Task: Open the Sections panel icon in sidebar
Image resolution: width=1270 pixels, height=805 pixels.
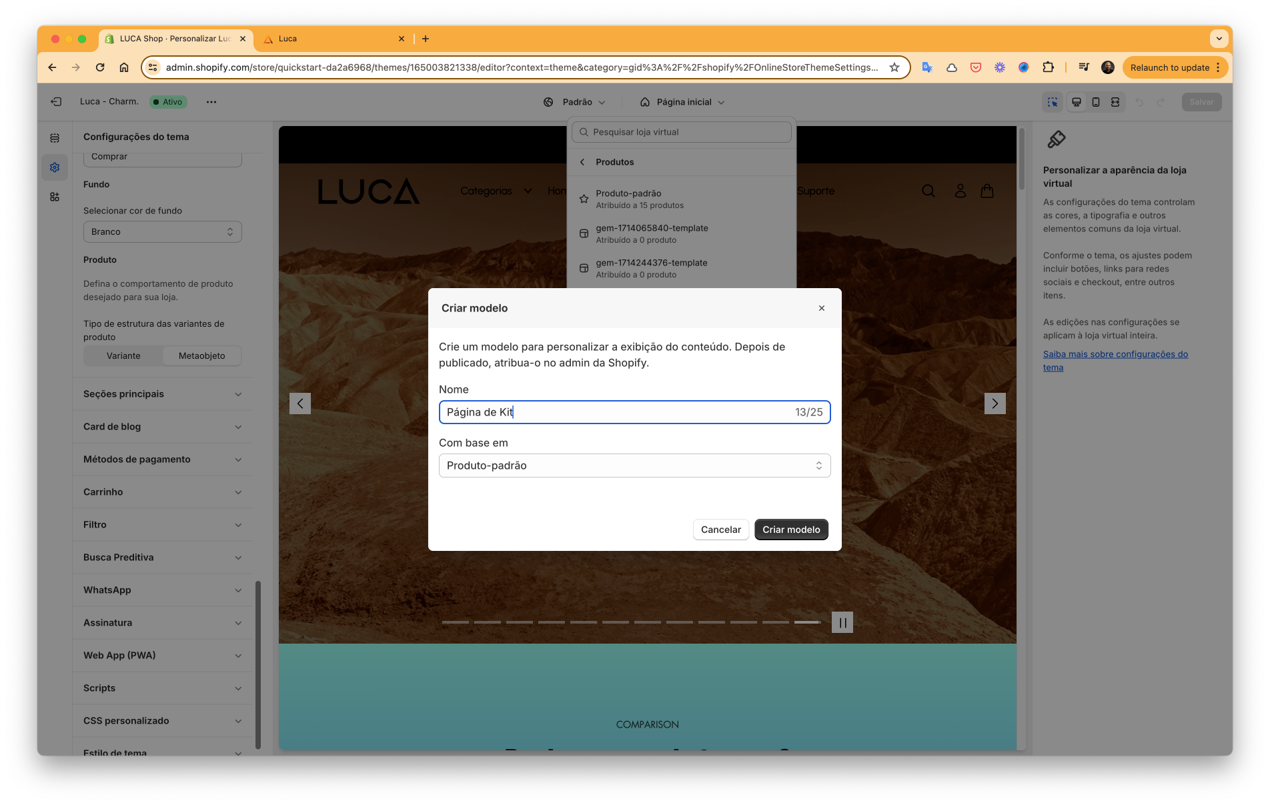Action: [55, 138]
